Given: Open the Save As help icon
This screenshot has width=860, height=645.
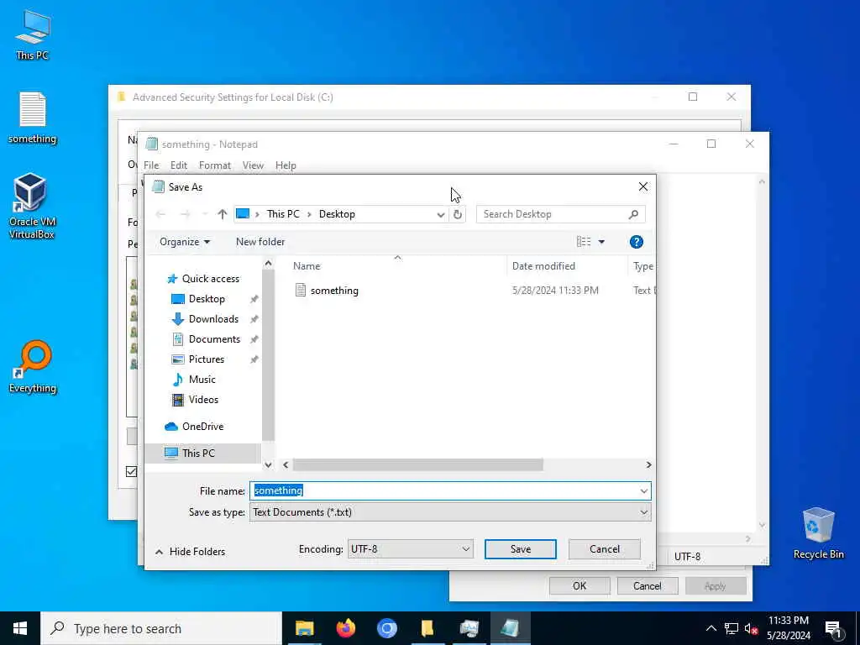Looking at the screenshot, I should [637, 242].
